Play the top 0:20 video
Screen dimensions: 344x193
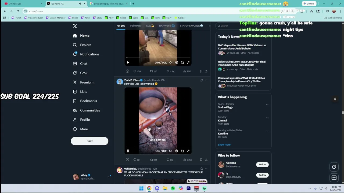128,62
